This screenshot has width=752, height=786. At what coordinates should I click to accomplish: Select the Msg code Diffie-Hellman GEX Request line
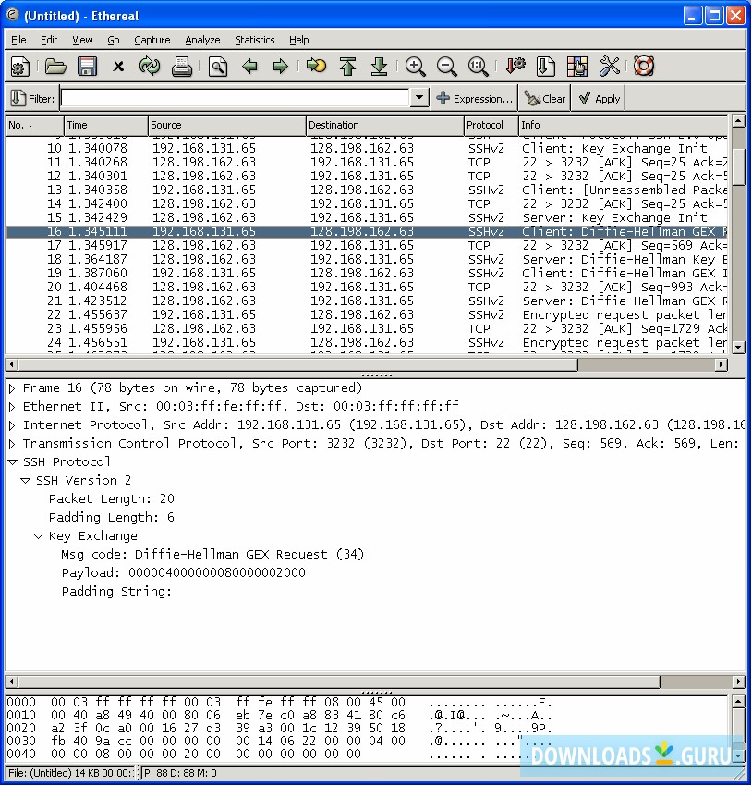click(x=212, y=555)
